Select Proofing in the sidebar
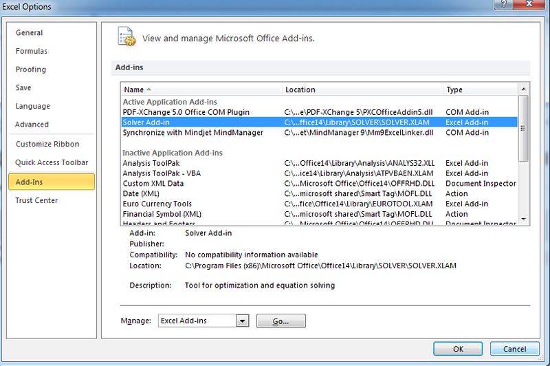Screen dimensions: 550x366 pos(30,69)
